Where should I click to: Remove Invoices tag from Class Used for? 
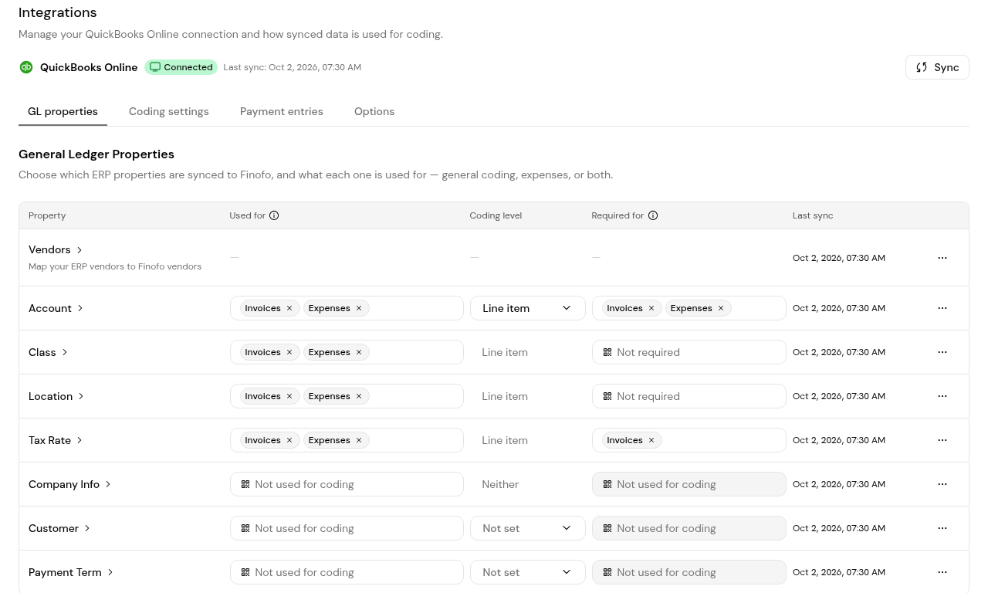point(289,352)
